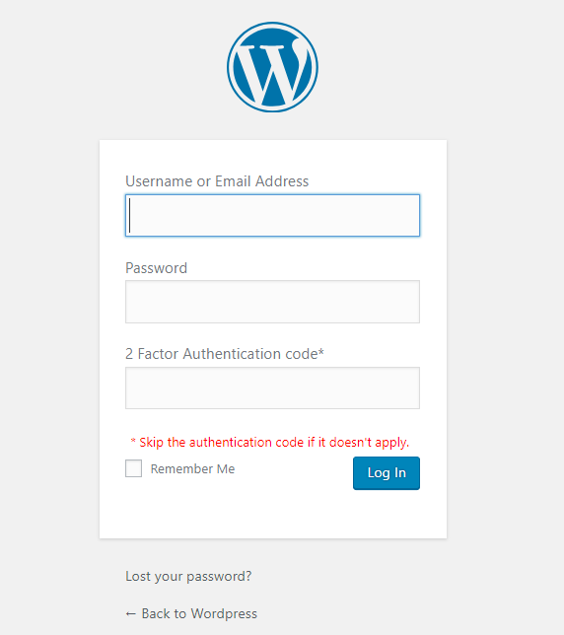This screenshot has height=635, width=564.
Task: Click the asterisk ending the 2 Factor label
Action: click(x=321, y=351)
